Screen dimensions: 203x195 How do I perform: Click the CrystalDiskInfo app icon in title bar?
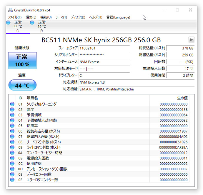(11, 10)
